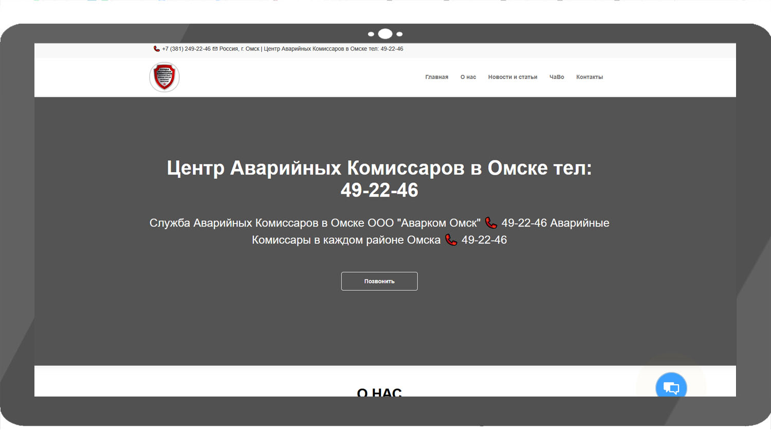Open Новости и статьи page
This screenshot has height=433, width=771.
pyautogui.click(x=512, y=77)
